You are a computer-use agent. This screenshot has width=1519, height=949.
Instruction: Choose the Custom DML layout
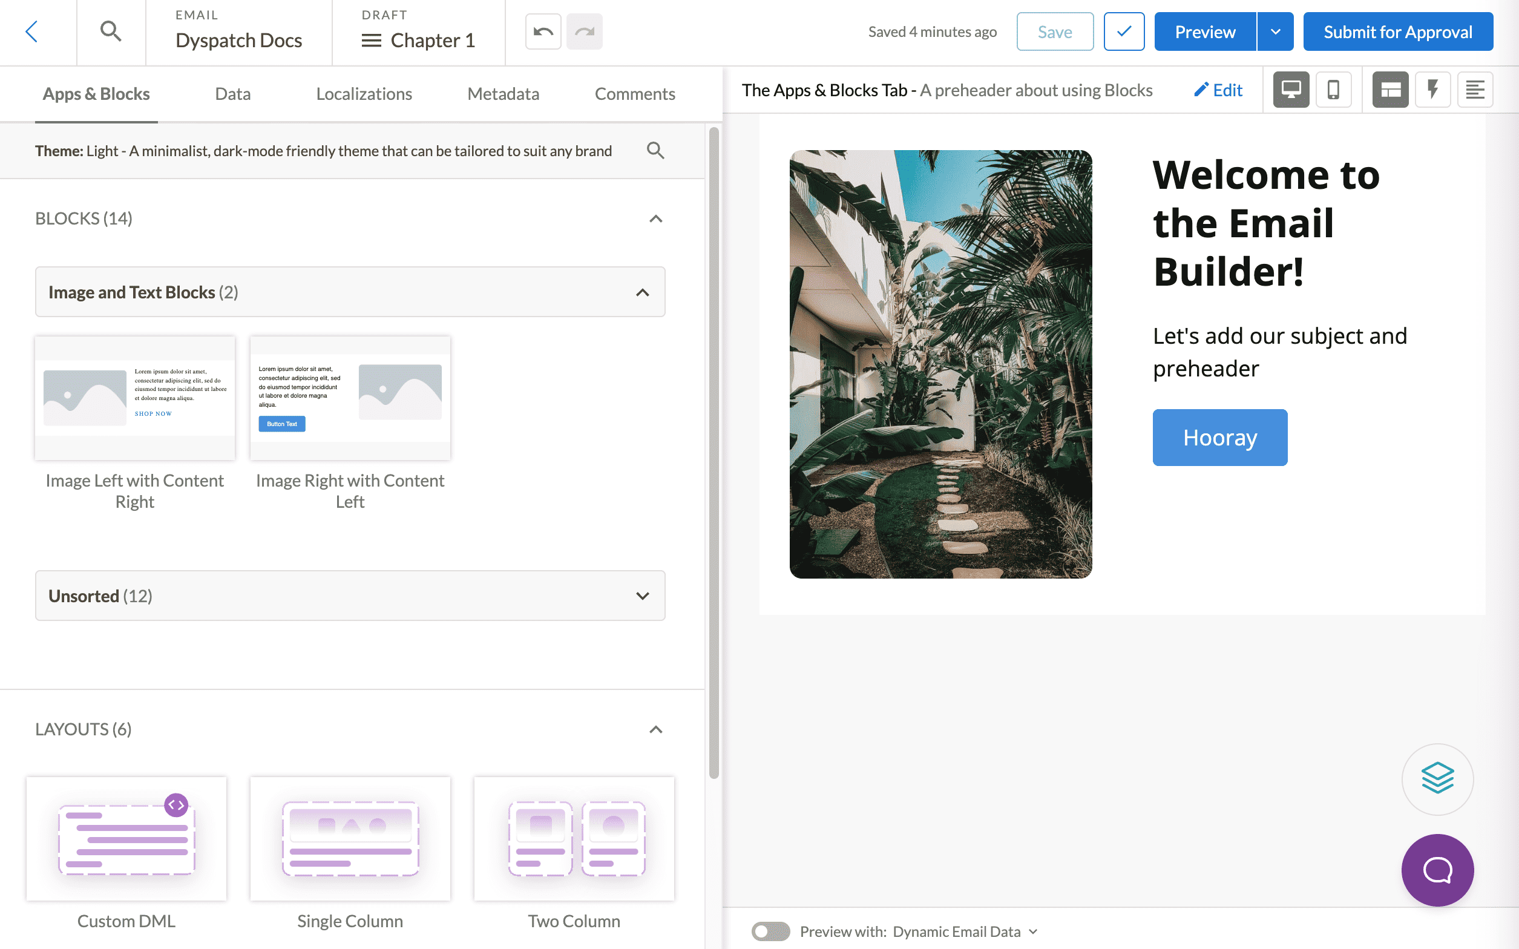[126, 838]
